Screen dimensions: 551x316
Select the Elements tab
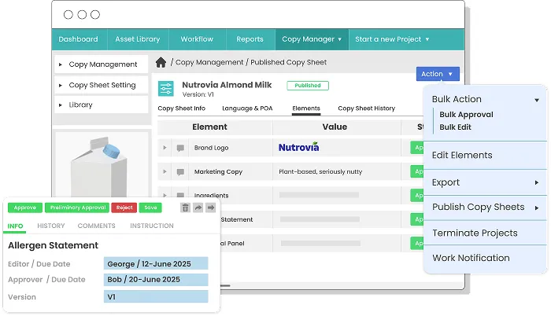click(306, 108)
